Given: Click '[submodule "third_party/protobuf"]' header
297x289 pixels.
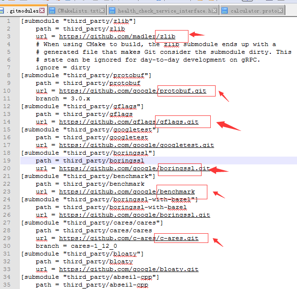Looking at the screenshot, I should point(86,75).
